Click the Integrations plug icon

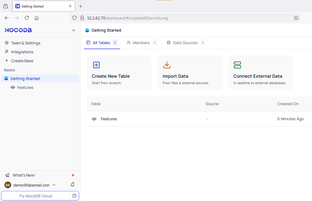pyautogui.click(x=7, y=52)
